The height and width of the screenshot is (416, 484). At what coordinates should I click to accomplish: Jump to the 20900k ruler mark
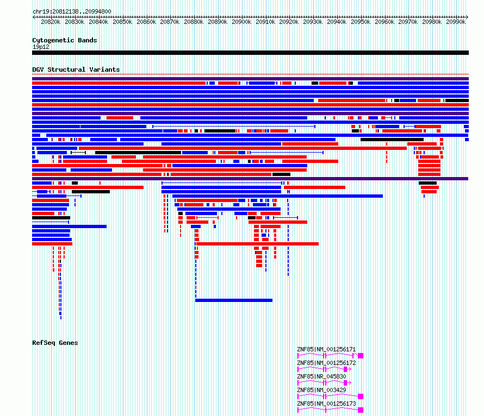pos(241,22)
